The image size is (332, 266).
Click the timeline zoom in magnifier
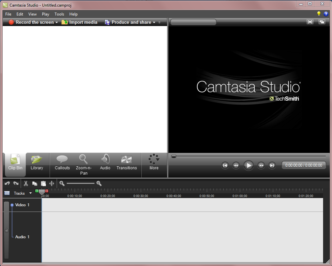[99, 183]
